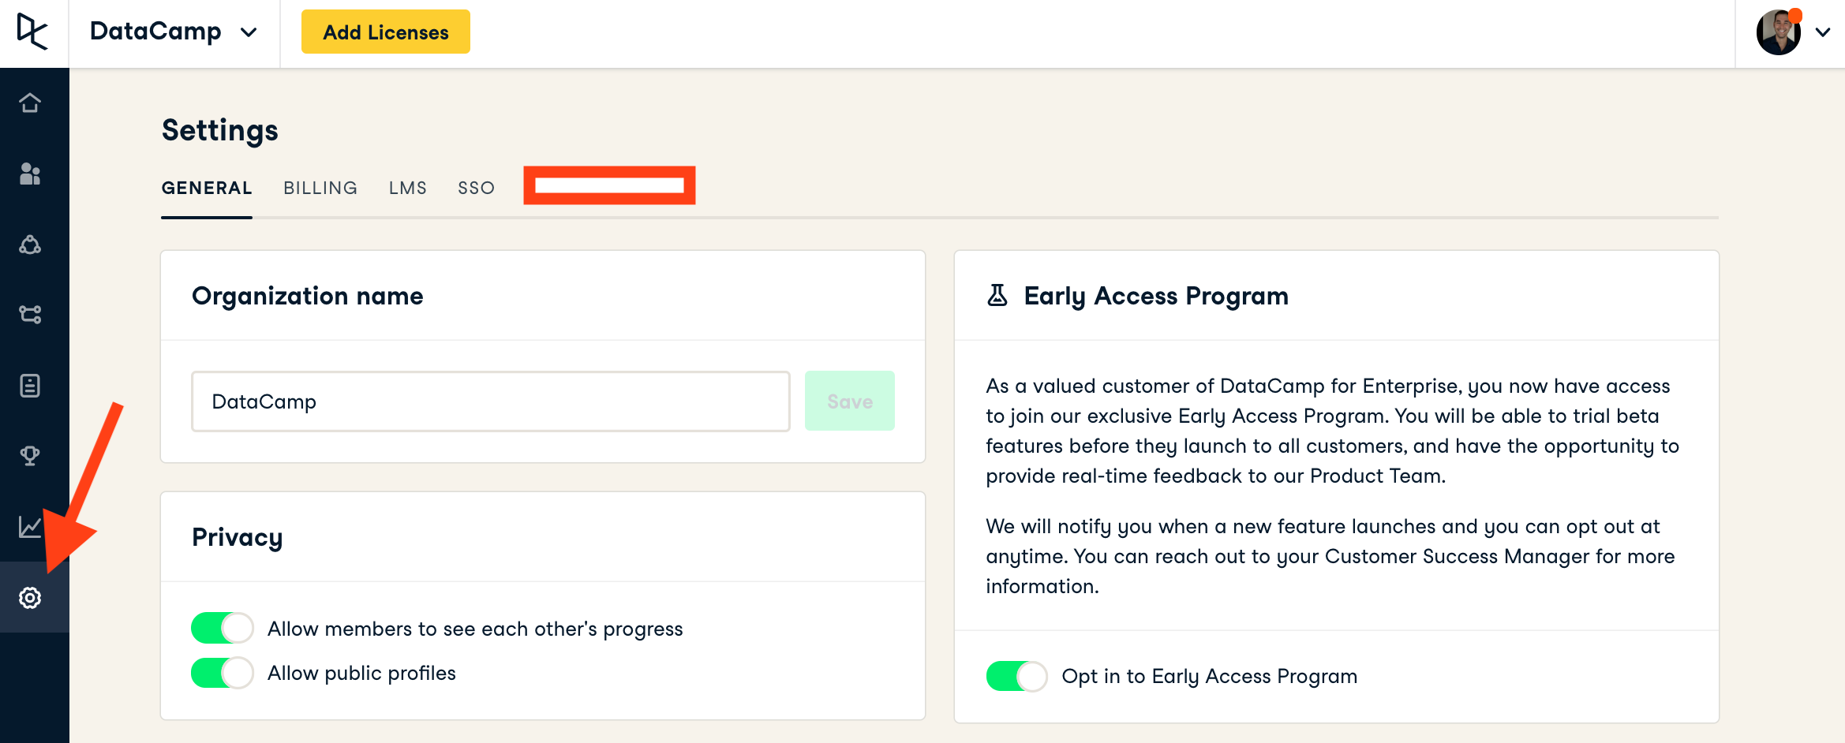Switch to the LMS tab

[x=407, y=188]
